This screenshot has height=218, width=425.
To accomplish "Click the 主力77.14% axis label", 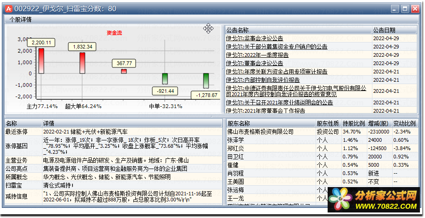I will pyautogui.click(x=42, y=106).
